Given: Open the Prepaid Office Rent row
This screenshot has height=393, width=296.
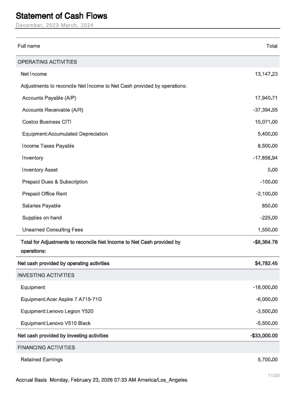Looking at the screenshot, I should (x=147, y=194).
